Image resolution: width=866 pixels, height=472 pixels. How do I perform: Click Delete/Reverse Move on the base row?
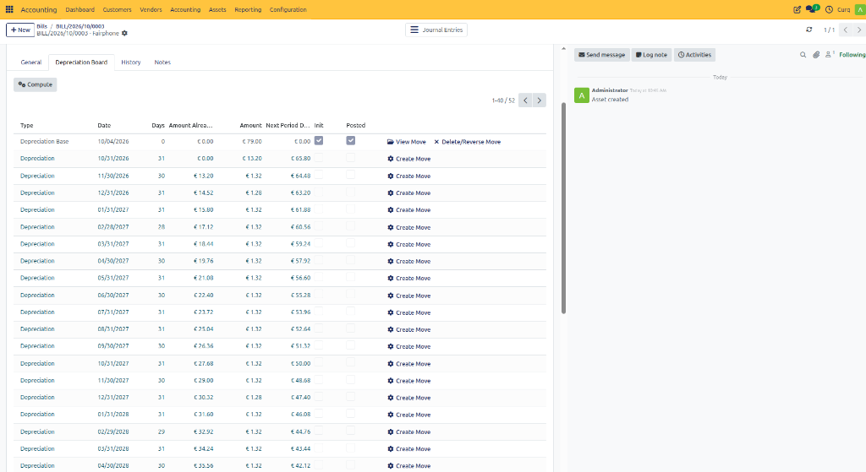coord(467,142)
